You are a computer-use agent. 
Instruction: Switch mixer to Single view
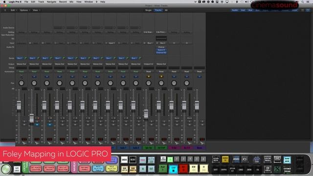(x=148, y=10)
